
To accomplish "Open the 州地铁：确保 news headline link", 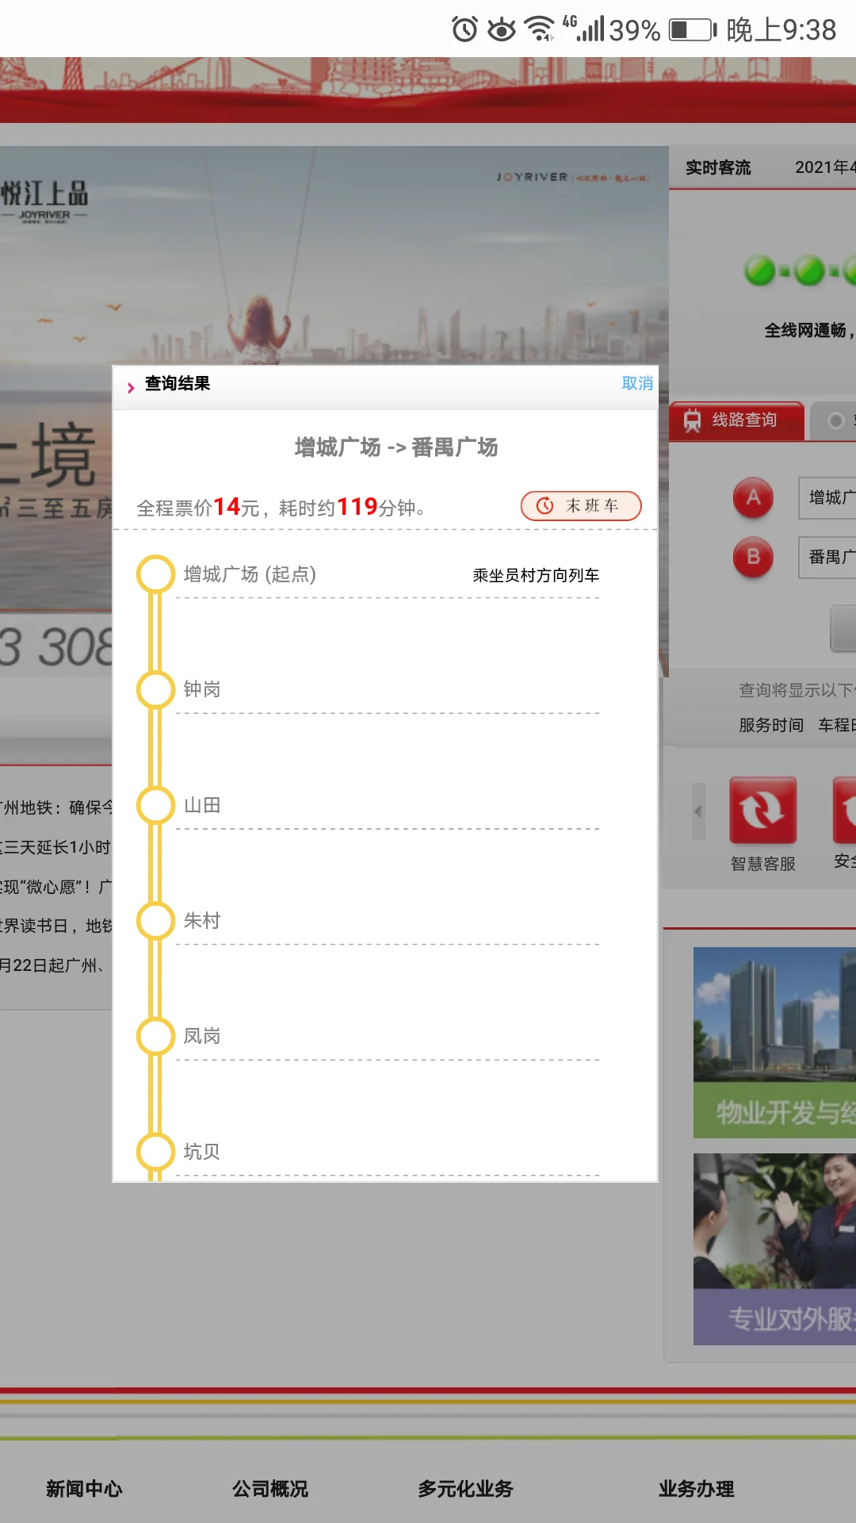I will [55, 808].
